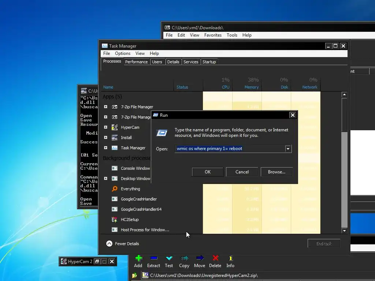Click the Run dialog program icon
The height and width of the screenshot is (281, 375).
tap(161, 132)
